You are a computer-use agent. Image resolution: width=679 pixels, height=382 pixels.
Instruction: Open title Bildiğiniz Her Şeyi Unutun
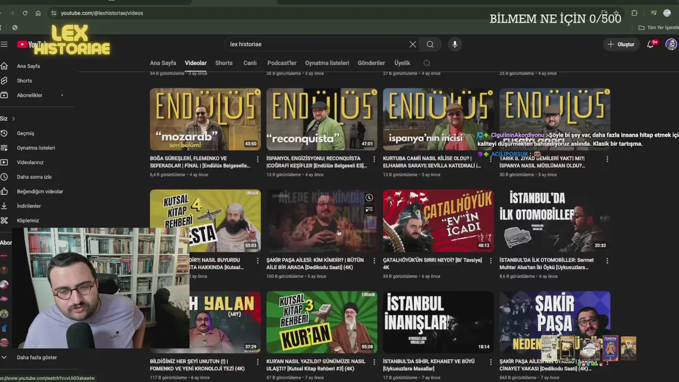pyautogui.click(x=197, y=365)
